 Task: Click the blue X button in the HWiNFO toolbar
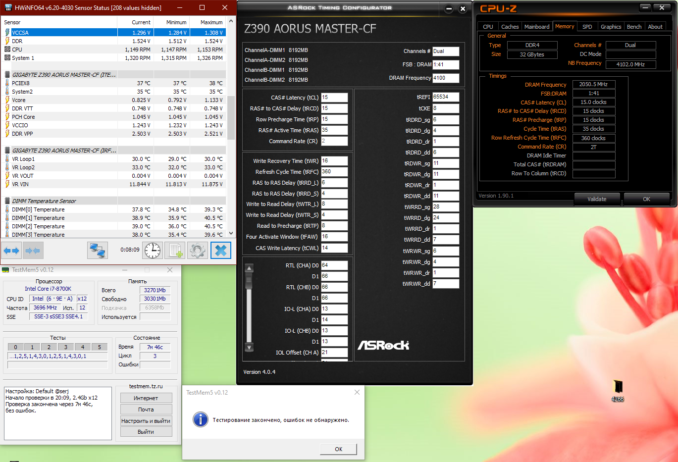pyautogui.click(x=221, y=251)
